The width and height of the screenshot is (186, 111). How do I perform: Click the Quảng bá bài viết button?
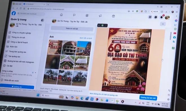tap(148, 98)
